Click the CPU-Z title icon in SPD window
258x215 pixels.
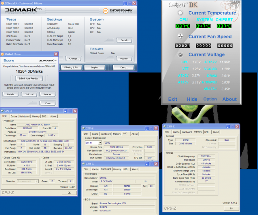coord(83,128)
